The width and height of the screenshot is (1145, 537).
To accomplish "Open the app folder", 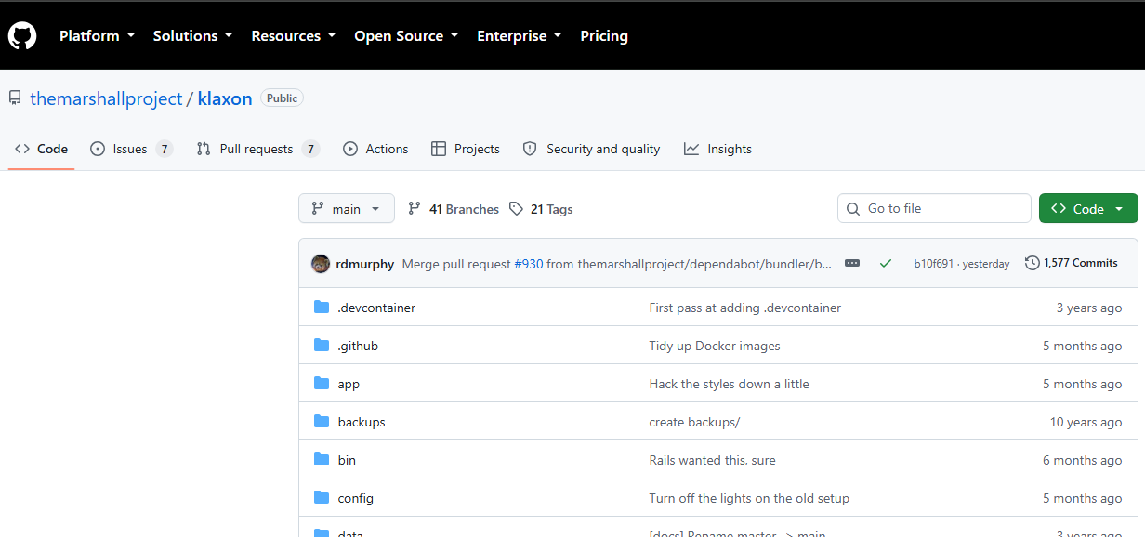I will coord(349,384).
